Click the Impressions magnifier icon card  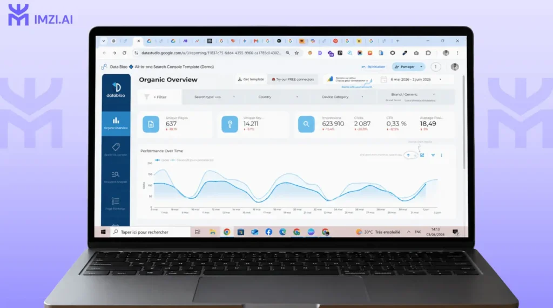click(306, 124)
